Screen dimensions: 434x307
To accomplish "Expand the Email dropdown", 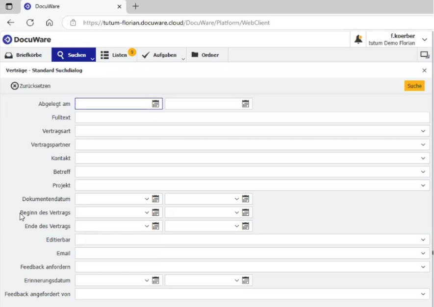I will tap(423, 254).
